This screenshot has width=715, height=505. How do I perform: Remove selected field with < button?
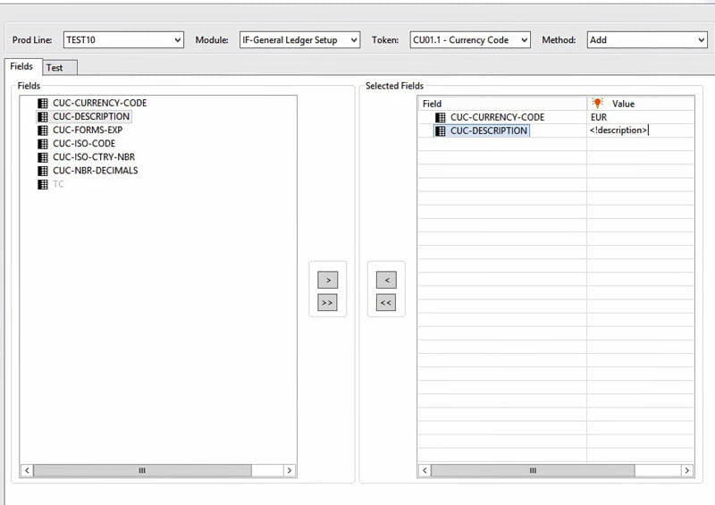point(386,280)
